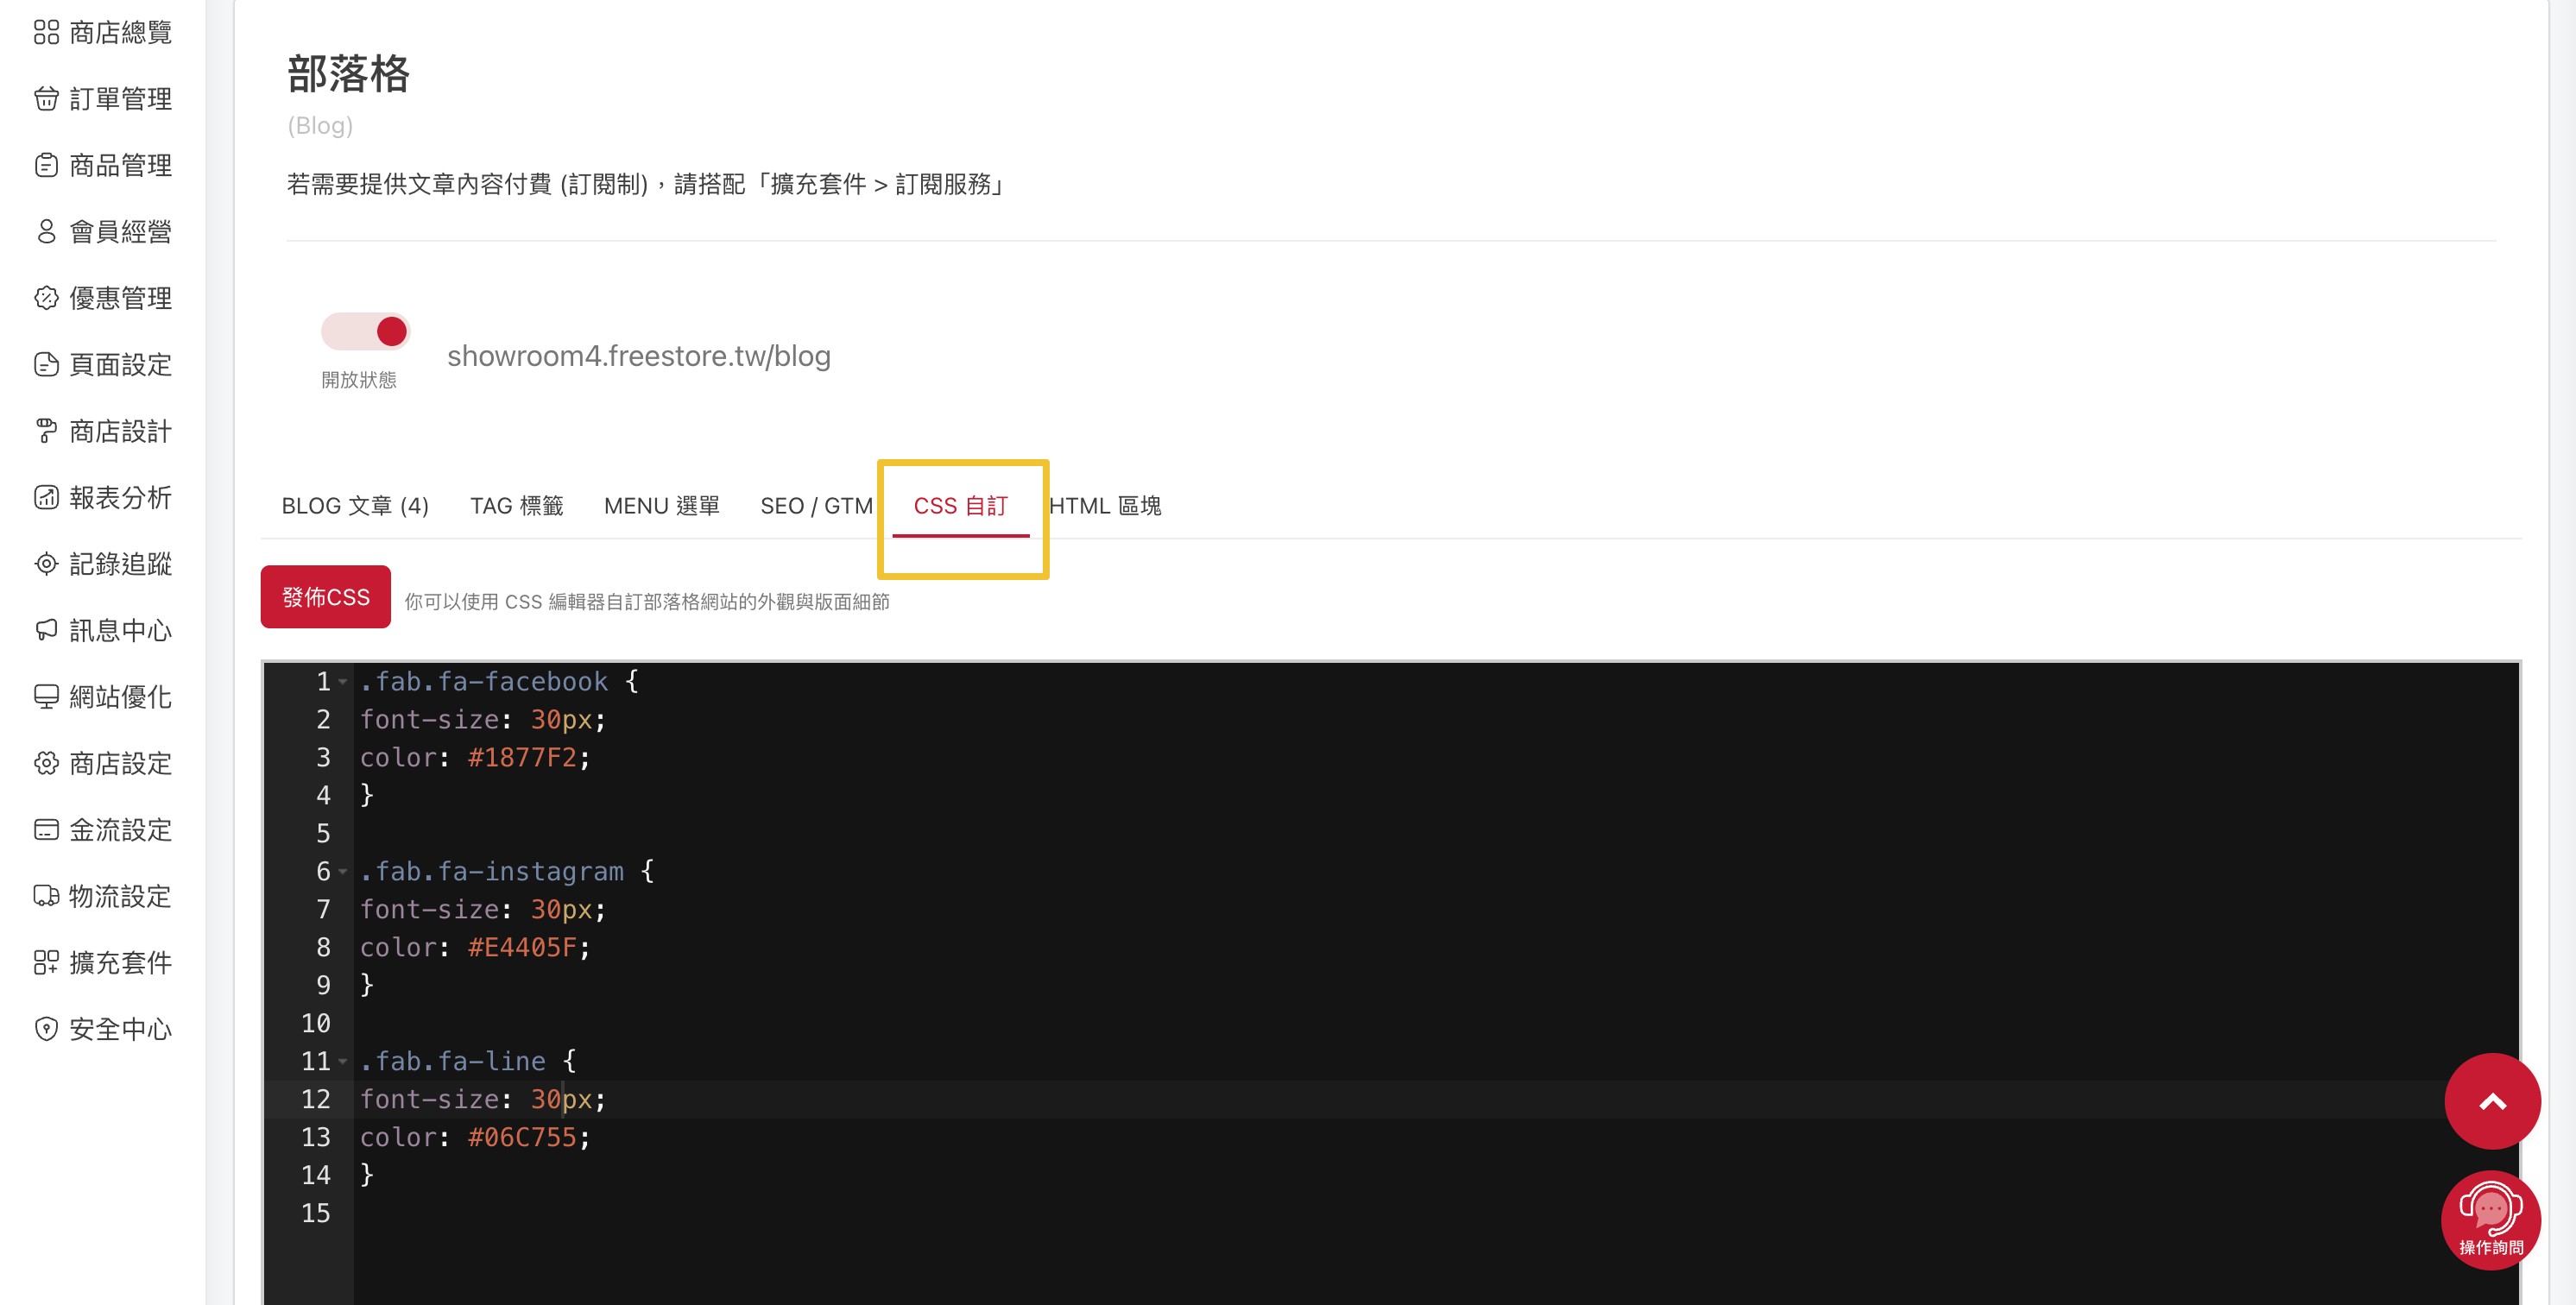Open 商店設計 via the paint roller icon

point(46,431)
